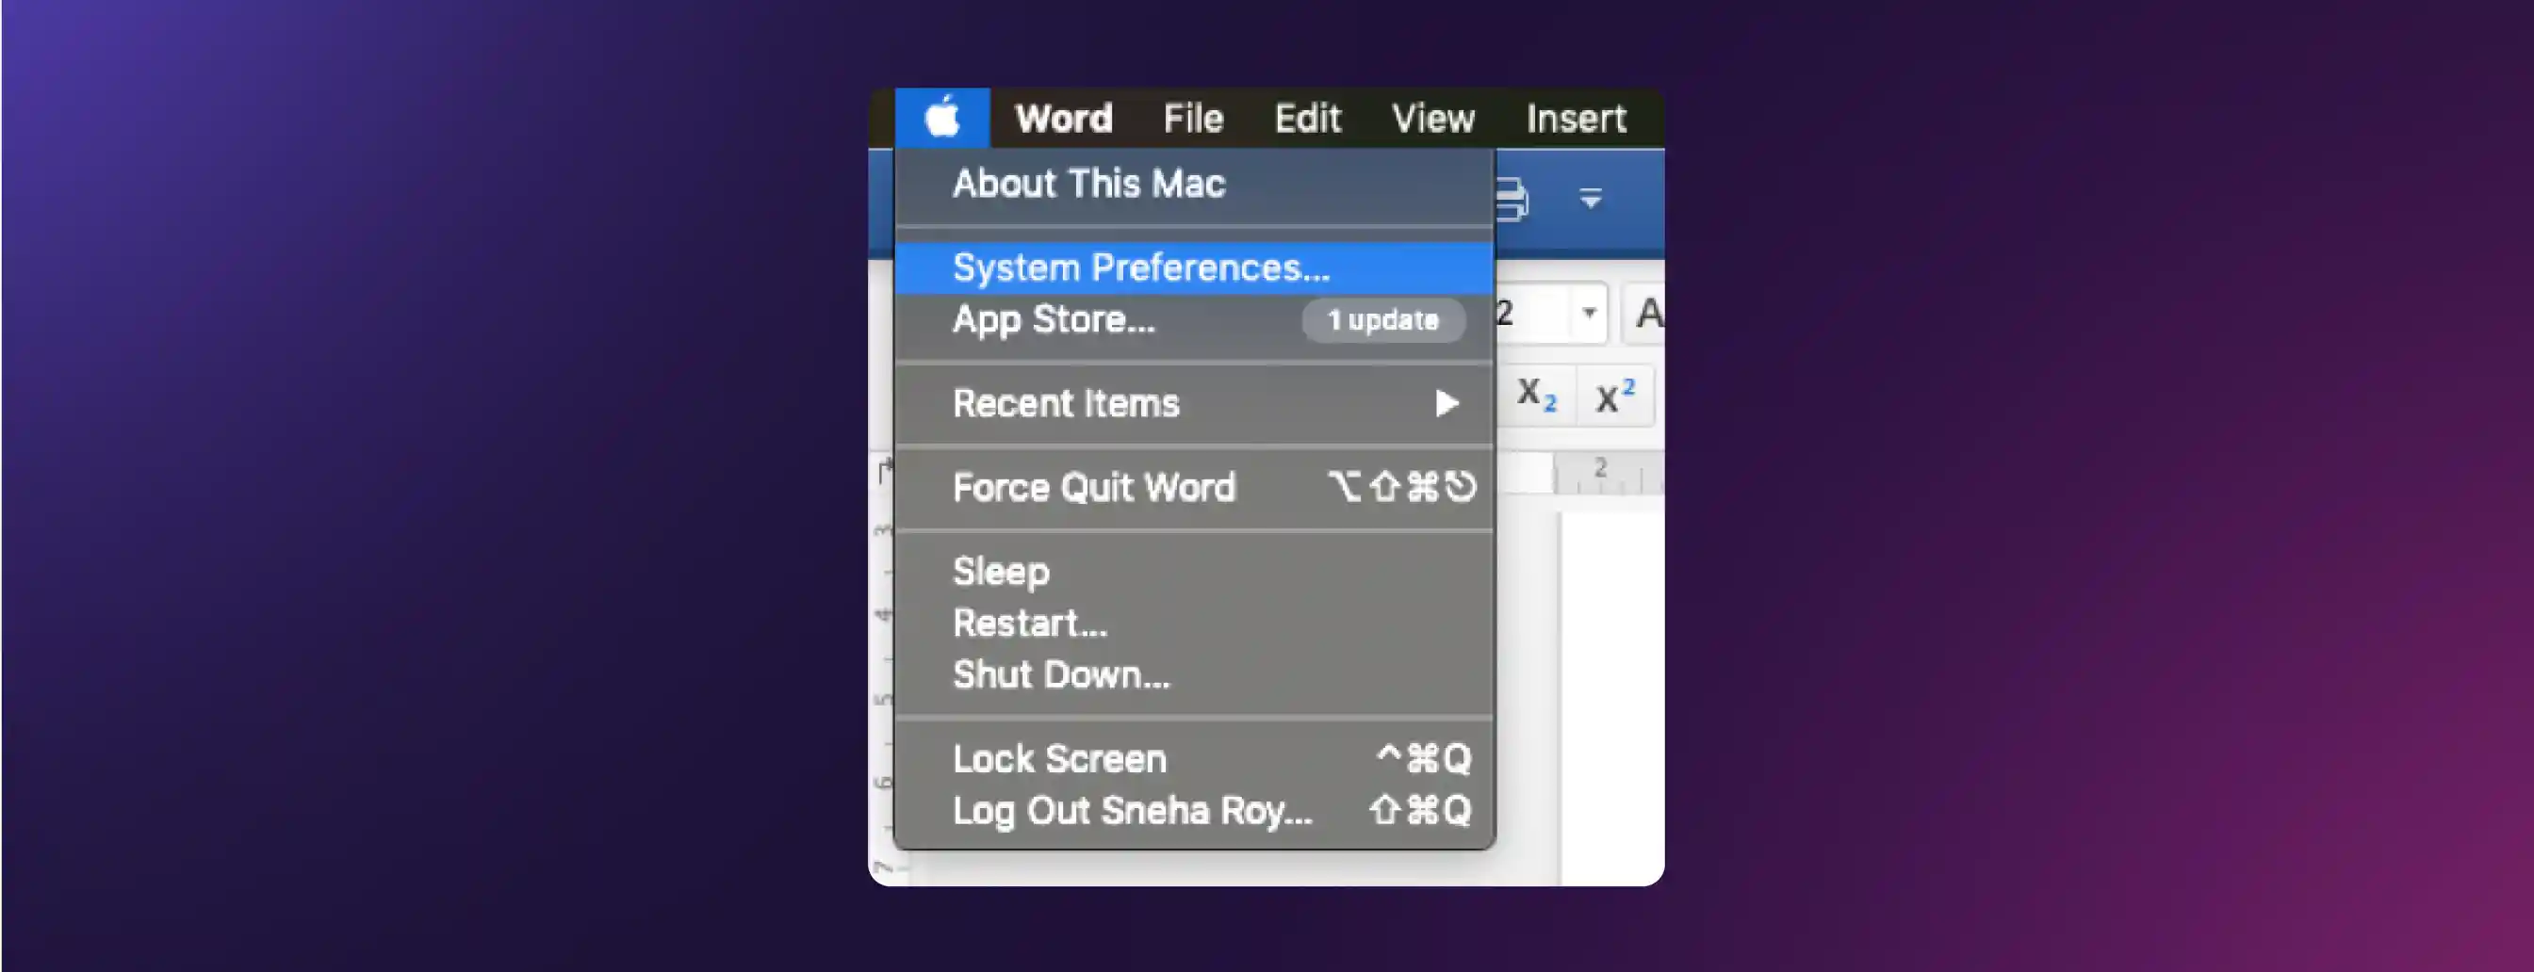Open the View menu
The width and height of the screenshot is (2534, 972).
(1432, 119)
